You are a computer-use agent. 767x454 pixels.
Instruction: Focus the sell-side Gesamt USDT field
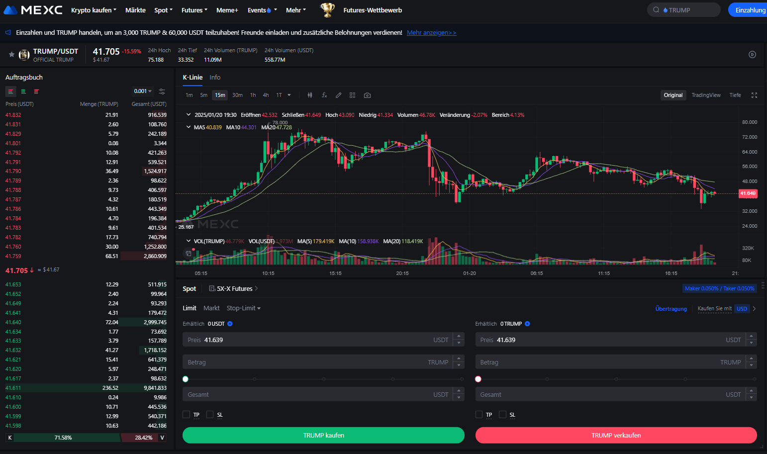[616, 394]
